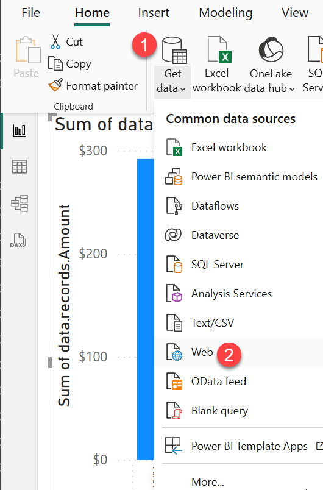Click the Clipboard group label

point(73,107)
